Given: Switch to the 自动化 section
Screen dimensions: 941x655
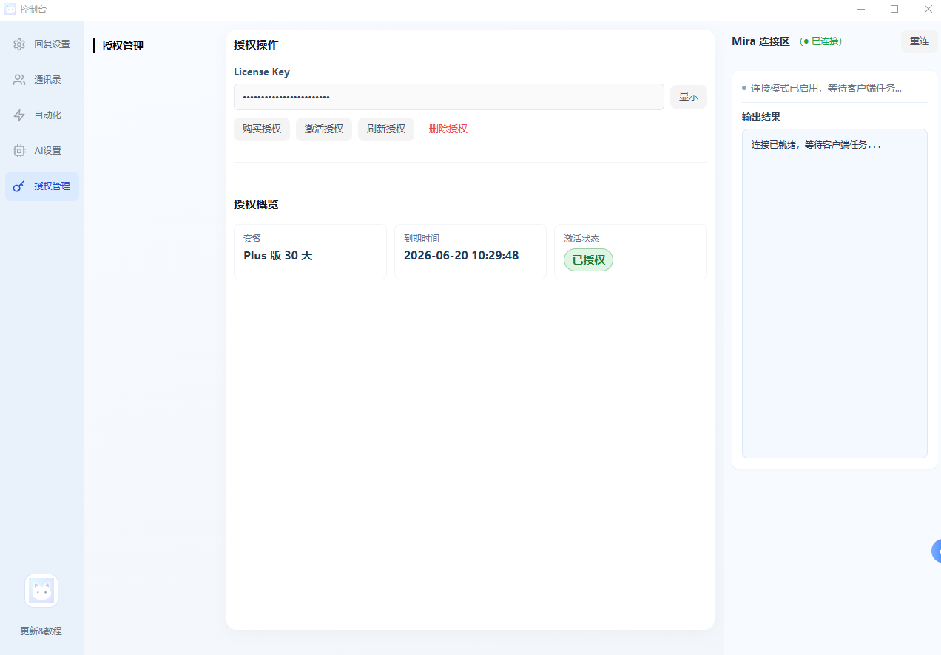Looking at the screenshot, I should tap(42, 115).
